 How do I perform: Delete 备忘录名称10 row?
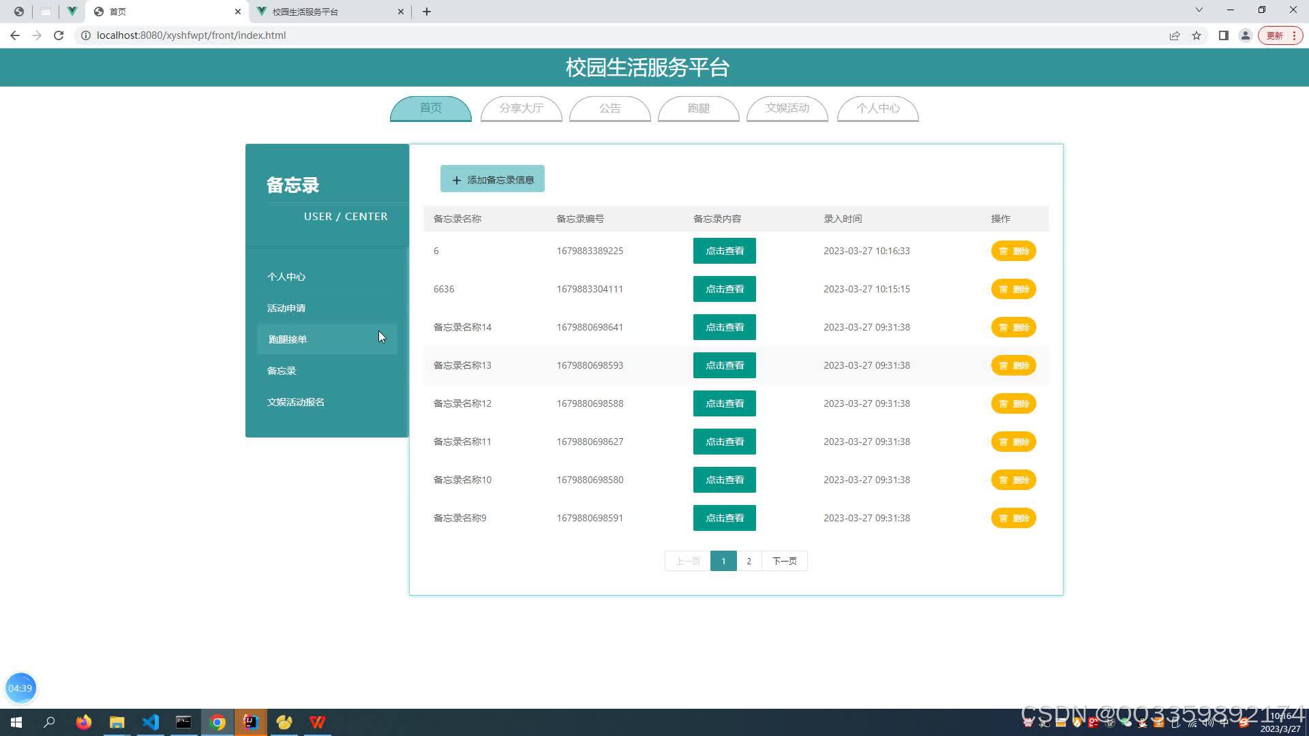1014,480
